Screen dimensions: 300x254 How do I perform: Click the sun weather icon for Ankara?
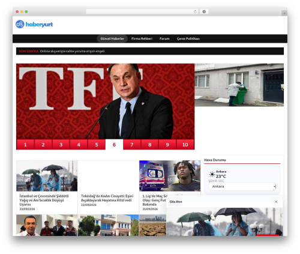212,174
